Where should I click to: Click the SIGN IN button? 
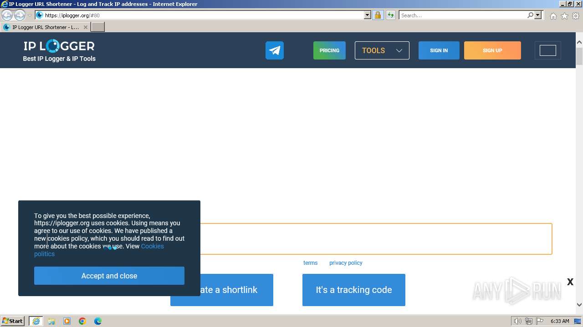click(x=439, y=50)
